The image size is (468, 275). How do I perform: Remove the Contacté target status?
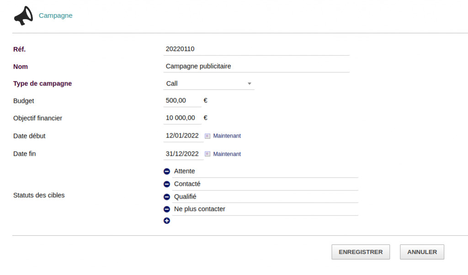167,184
